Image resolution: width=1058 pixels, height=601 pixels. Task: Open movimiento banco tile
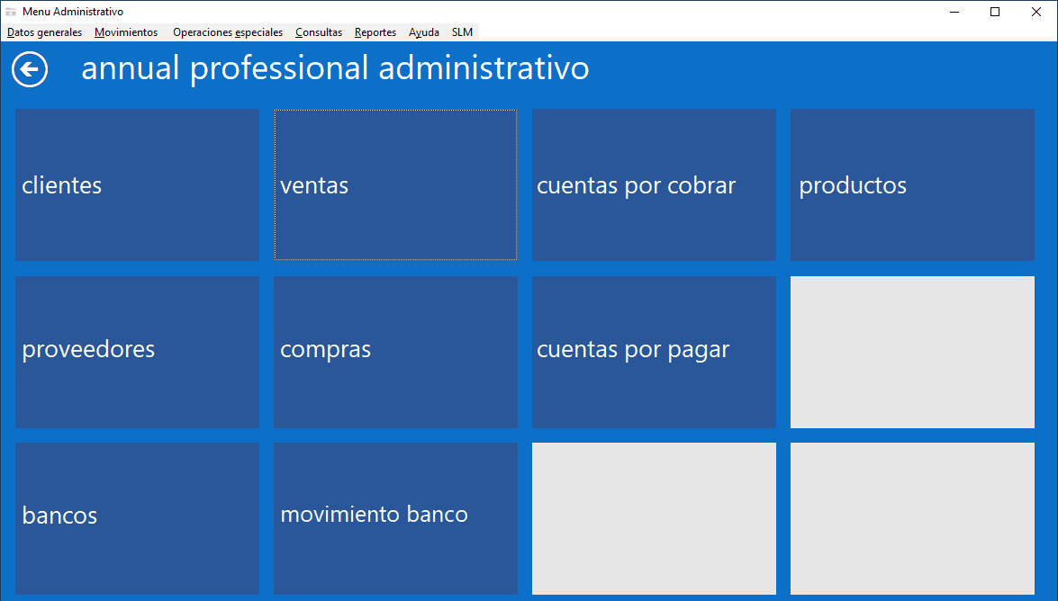point(395,518)
